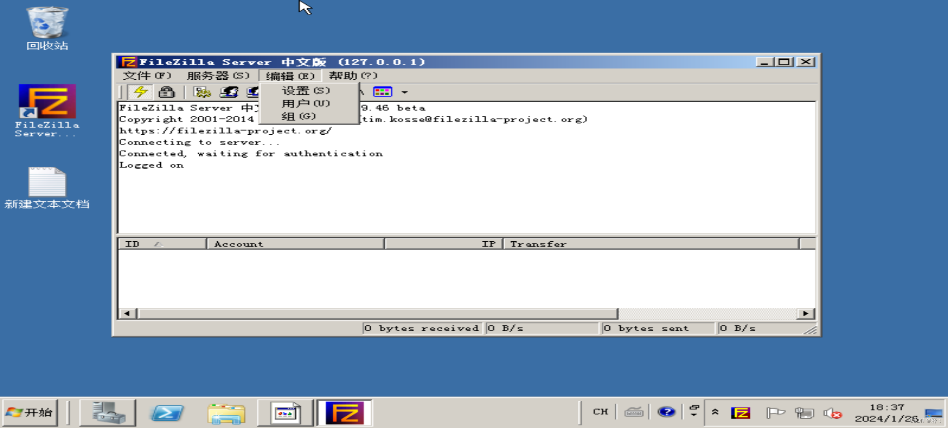Click the FileZilla logo in the window title bar
948x428 pixels.
128,62
